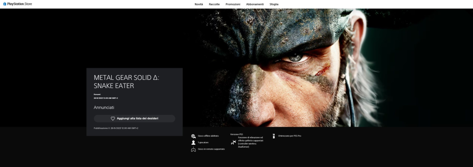Click the single player person icon

click(x=194, y=143)
